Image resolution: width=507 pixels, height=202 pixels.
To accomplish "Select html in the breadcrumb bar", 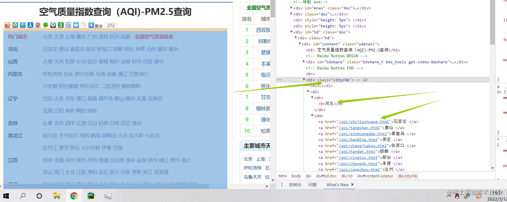I will 283,176.
